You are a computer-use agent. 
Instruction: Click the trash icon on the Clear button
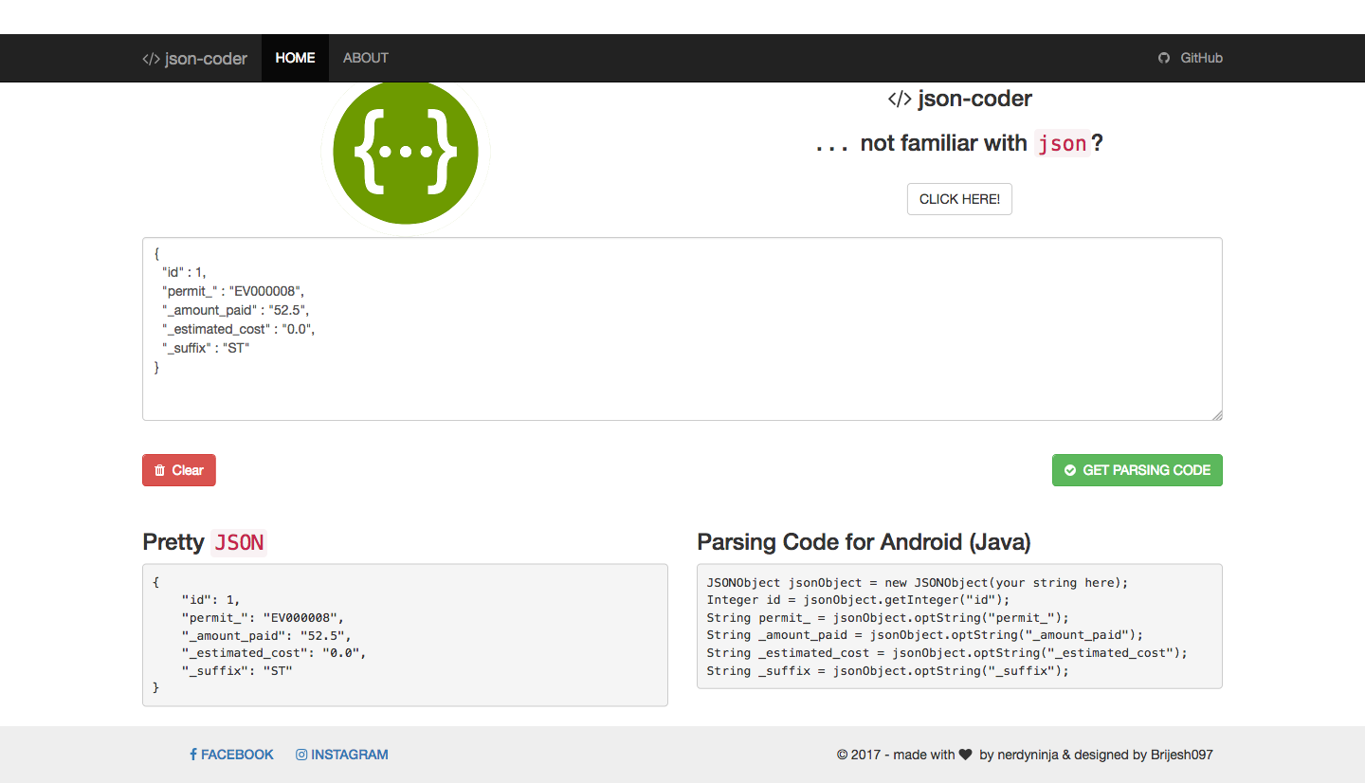click(158, 470)
